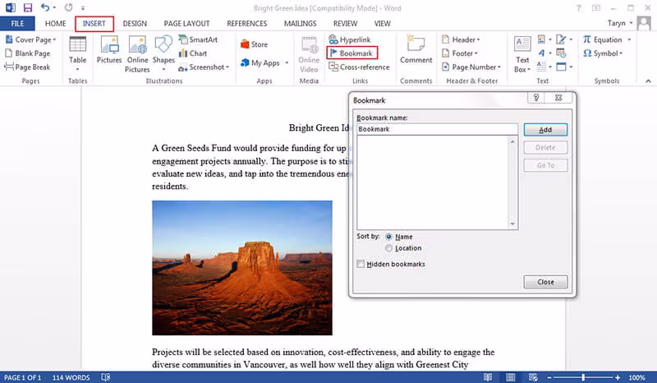Open the Footer dropdown
The width and height of the screenshot is (657, 383).
460,53
